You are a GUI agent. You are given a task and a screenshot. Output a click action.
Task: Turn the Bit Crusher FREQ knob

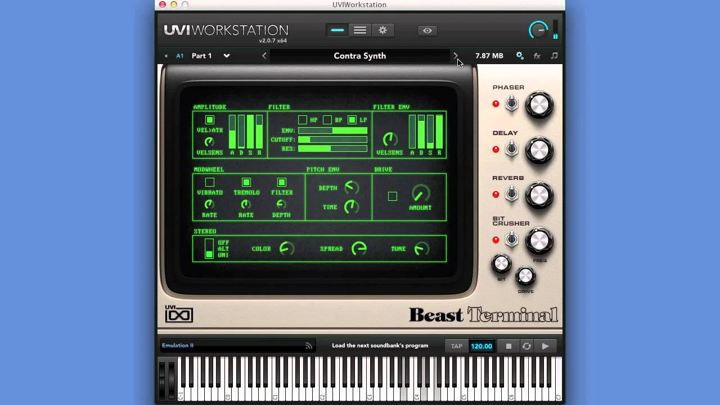(539, 241)
